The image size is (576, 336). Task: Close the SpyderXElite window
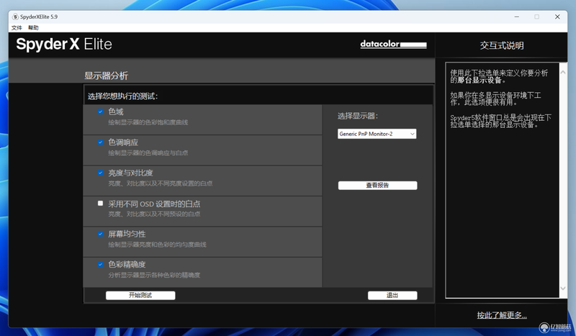[x=557, y=17]
